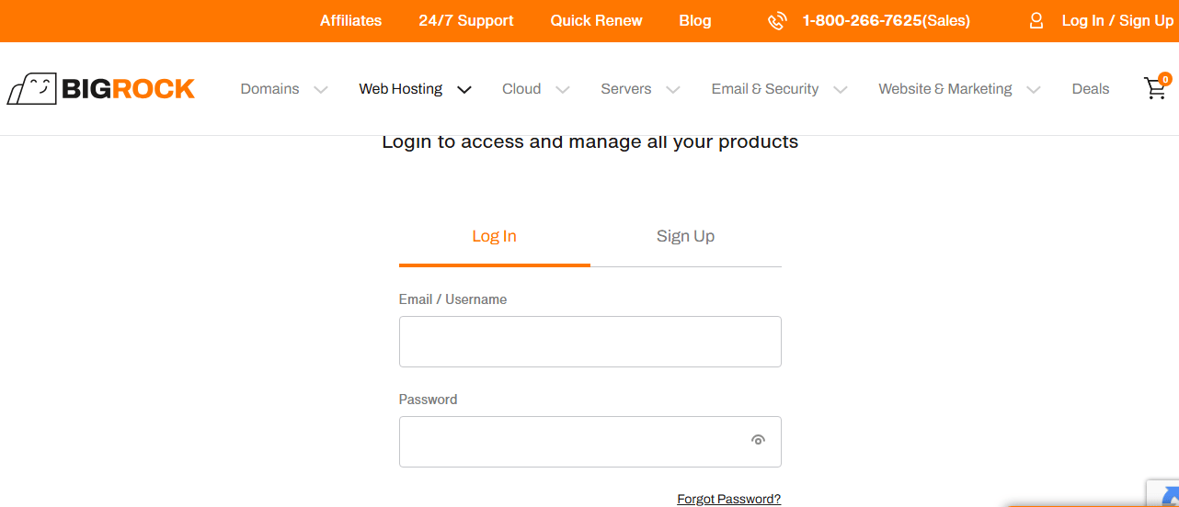Expand Website & Marketing dropdown chevron
Screen dimensions: 1179x507
(1034, 90)
